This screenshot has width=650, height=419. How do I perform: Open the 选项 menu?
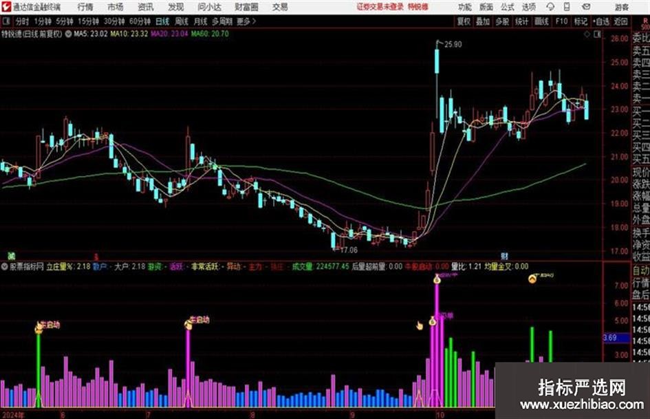528,7
